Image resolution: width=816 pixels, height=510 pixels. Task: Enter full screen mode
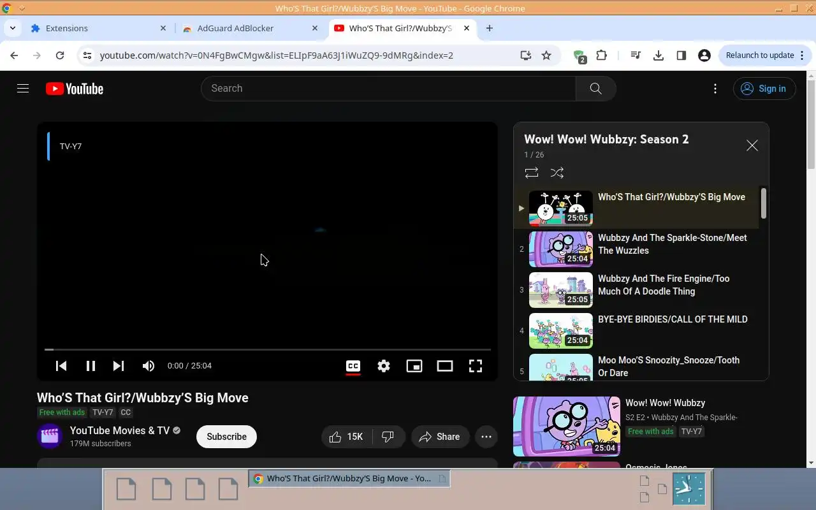point(476,366)
